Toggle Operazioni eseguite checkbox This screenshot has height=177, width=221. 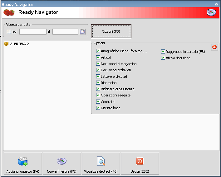[98, 95]
